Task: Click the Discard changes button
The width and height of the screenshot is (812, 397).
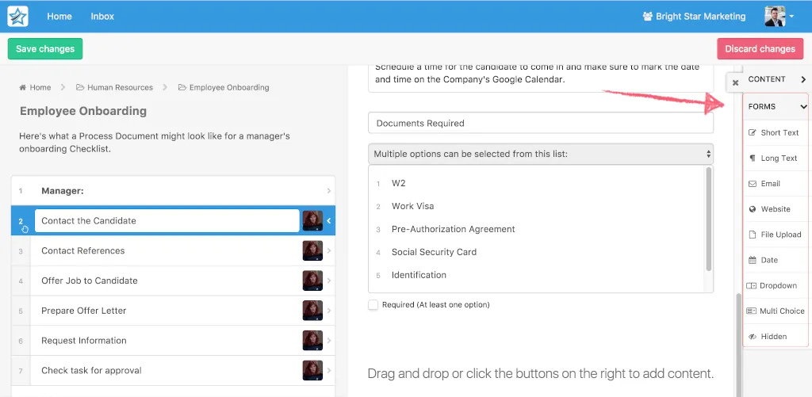Action: pyautogui.click(x=760, y=48)
